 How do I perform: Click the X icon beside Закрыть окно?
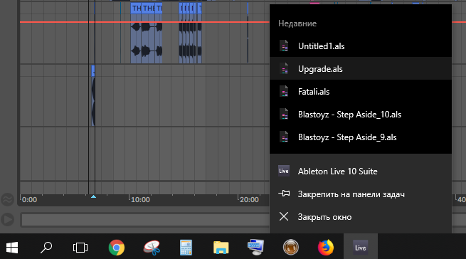tap(284, 216)
